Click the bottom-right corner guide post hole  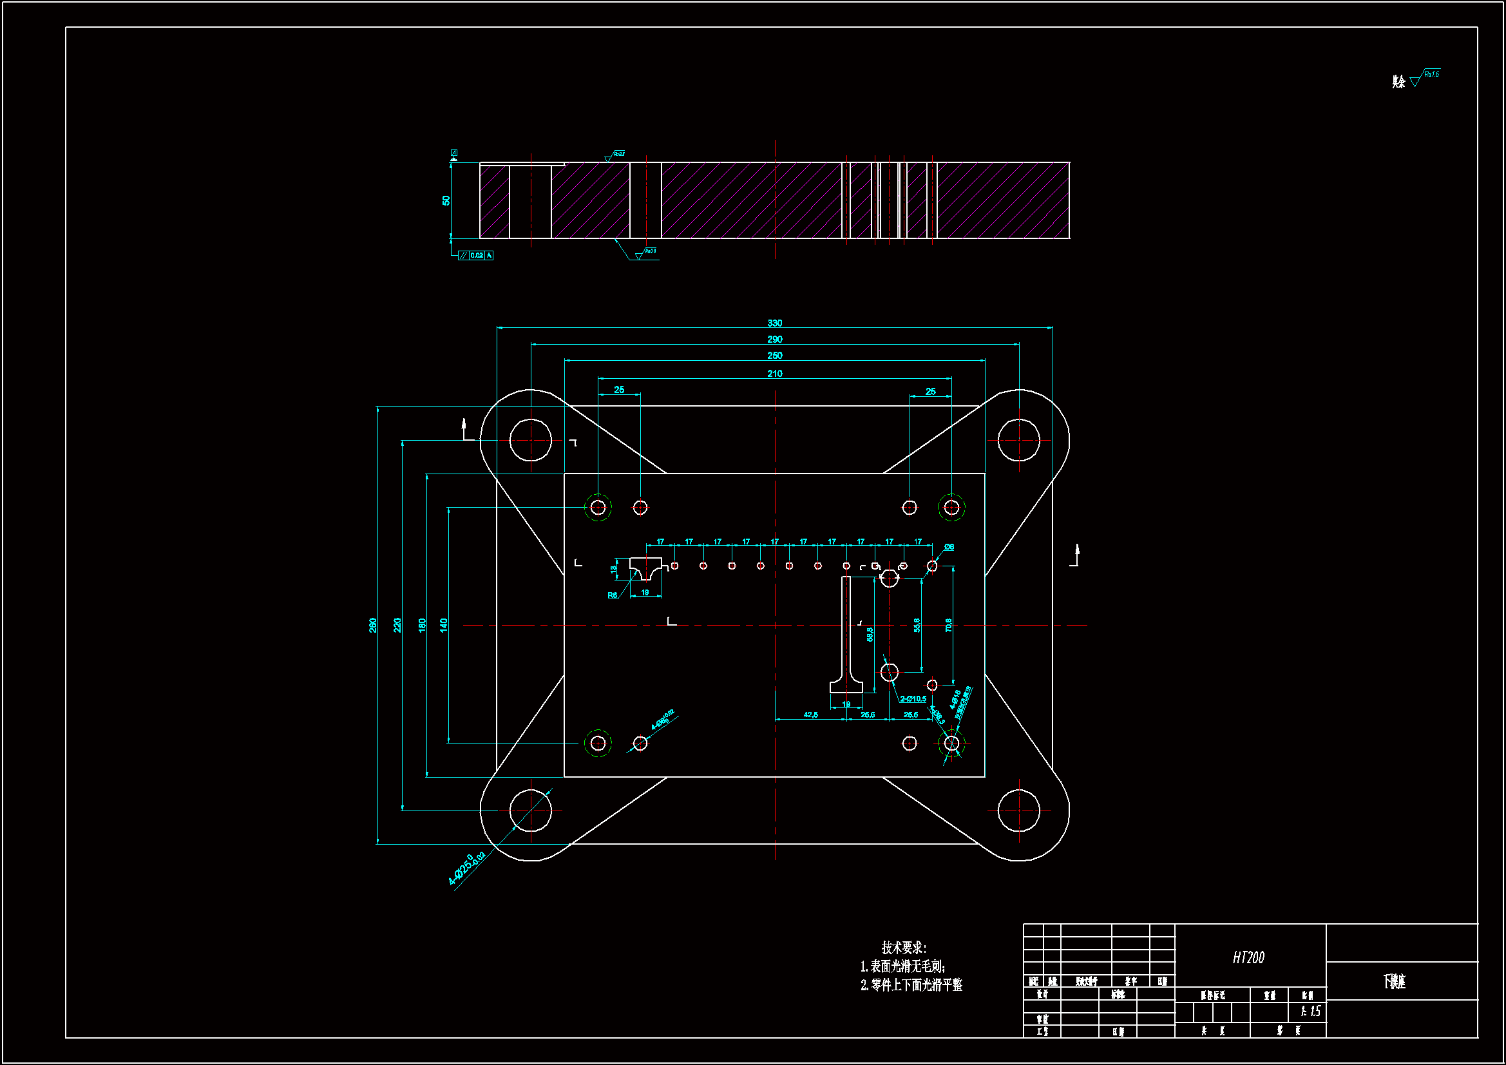[1018, 811]
